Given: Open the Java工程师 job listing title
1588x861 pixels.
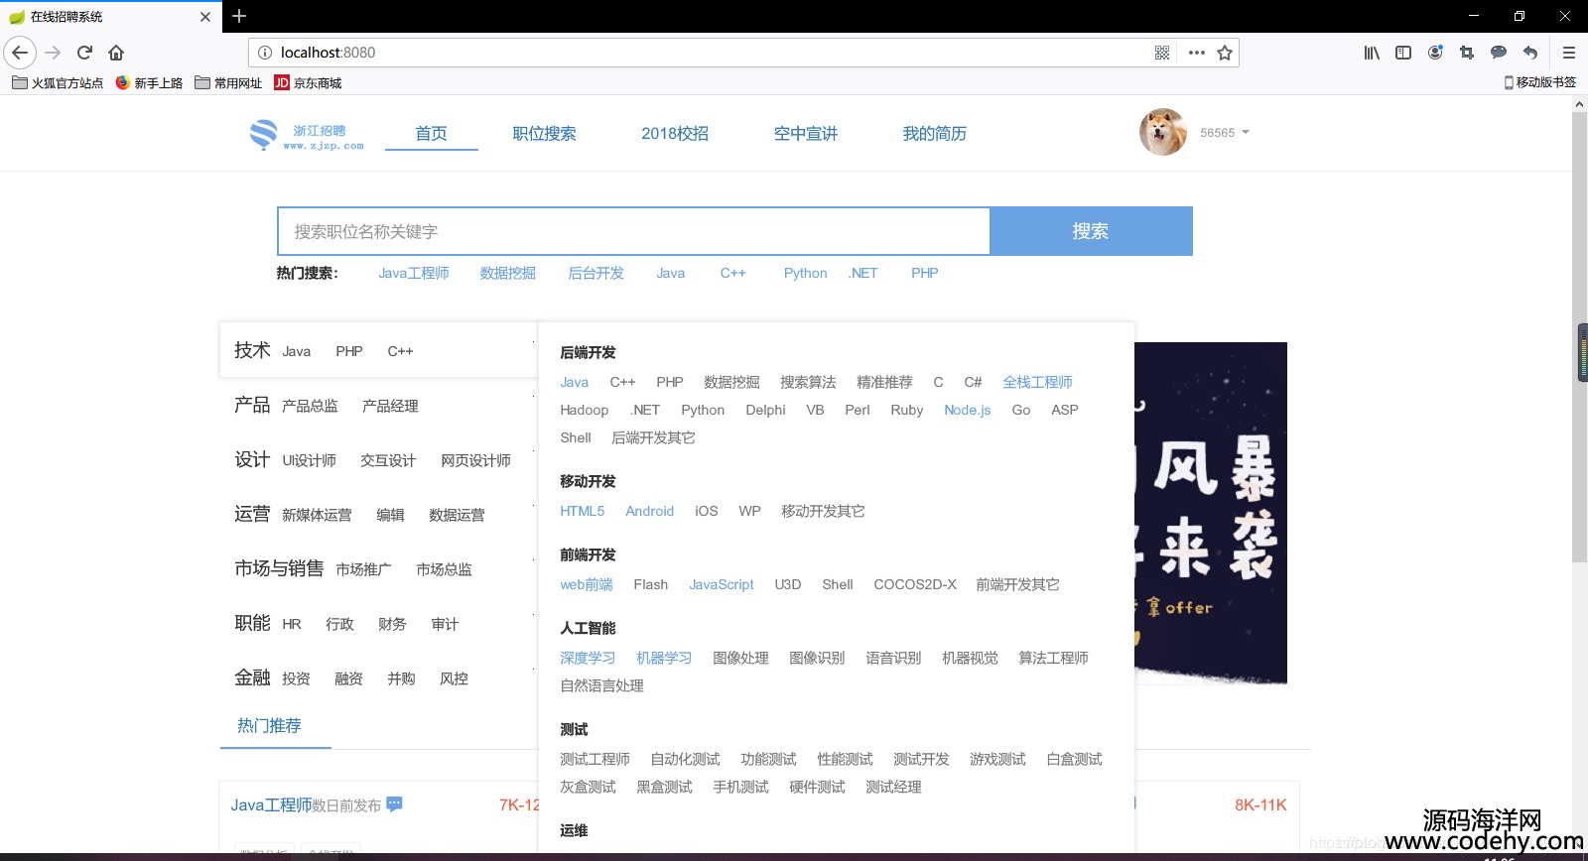Looking at the screenshot, I should [x=271, y=804].
